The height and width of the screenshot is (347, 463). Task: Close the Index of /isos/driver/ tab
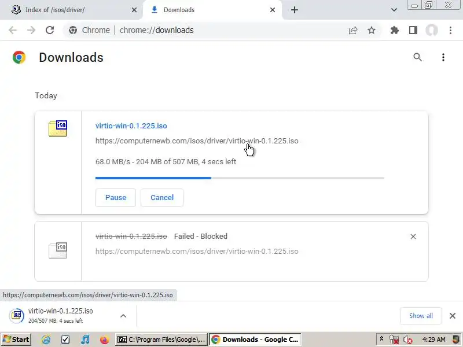click(x=134, y=10)
